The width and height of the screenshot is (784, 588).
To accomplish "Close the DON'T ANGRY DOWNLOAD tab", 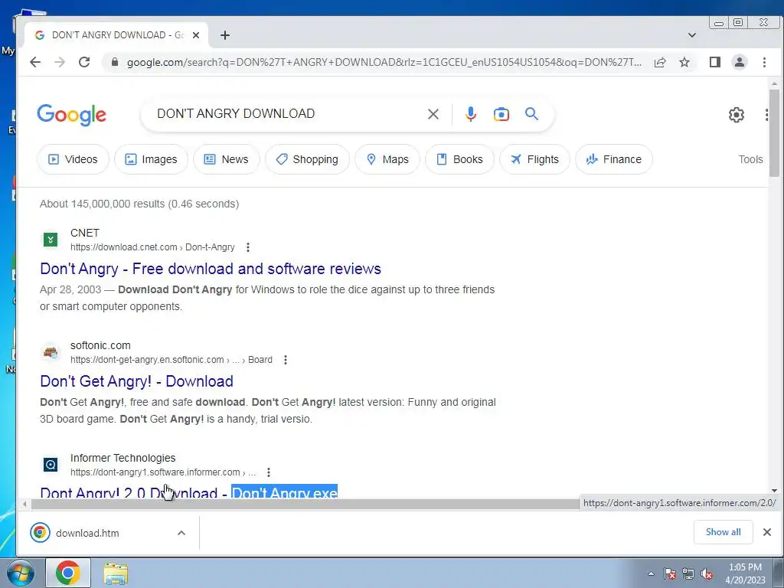I will 196,35.
